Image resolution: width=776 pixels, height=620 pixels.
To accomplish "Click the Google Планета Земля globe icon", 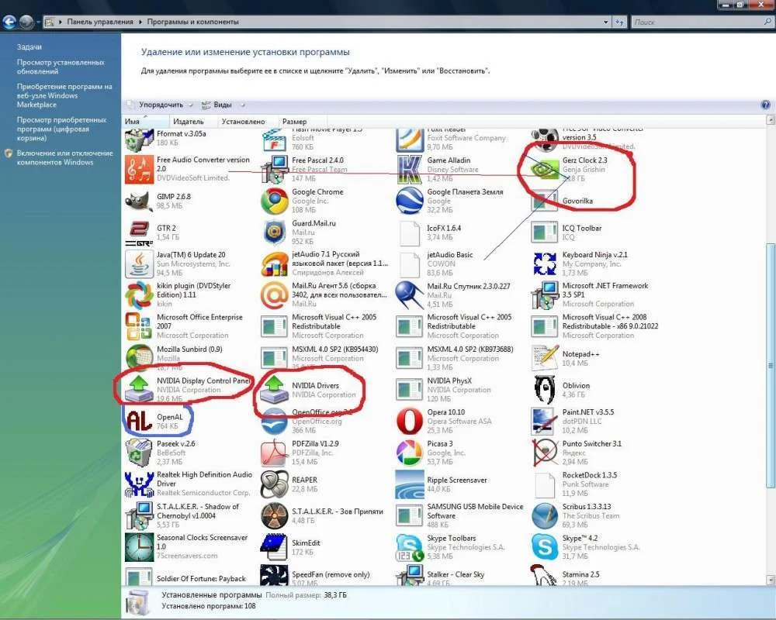I will [x=410, y=201].
